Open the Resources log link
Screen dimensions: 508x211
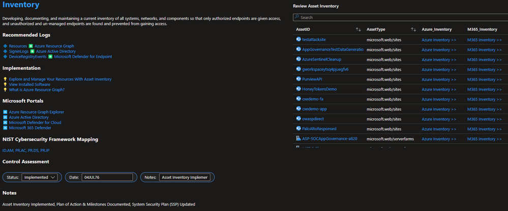(x=18, y=46)
